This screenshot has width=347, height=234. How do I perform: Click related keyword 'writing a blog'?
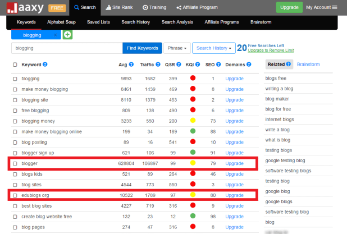279,89
